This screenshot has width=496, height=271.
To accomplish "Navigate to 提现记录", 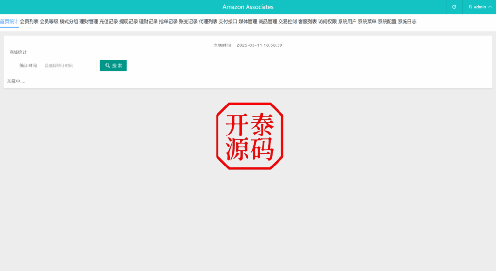I will [x=128, y=21].
